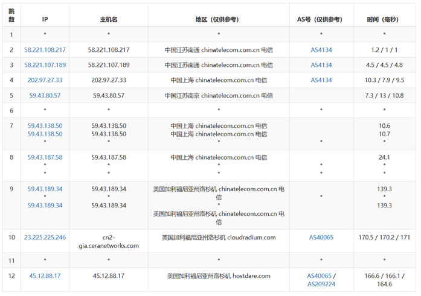The image size is (421, 296).
Task: Select the AS4134 link in hop 4
Action: click(x=321, y=80)
